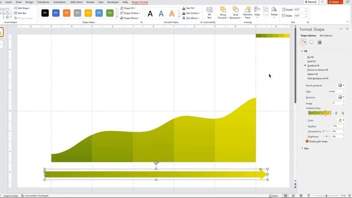The width and height of the screenshot is (352, 198).
Task: Insert a Text Box from ribbon
Action: [20, 13]
